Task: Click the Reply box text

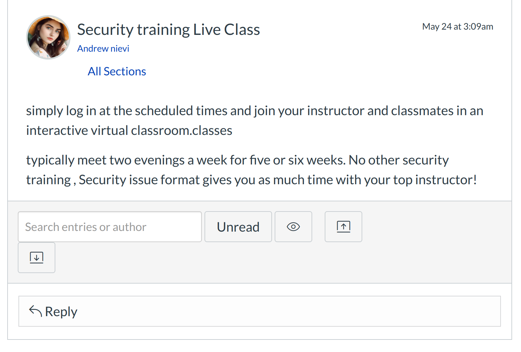Action: tap(61, 312)
